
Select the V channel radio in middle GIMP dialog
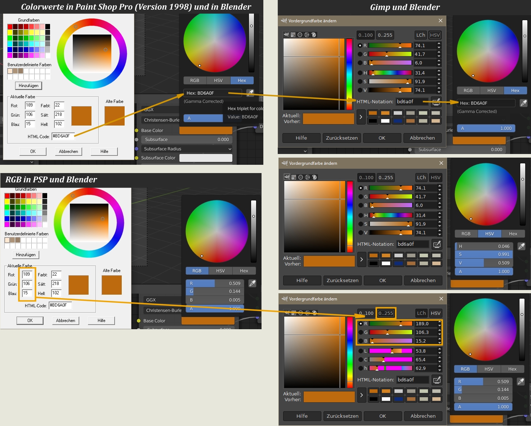pos(361,232)
